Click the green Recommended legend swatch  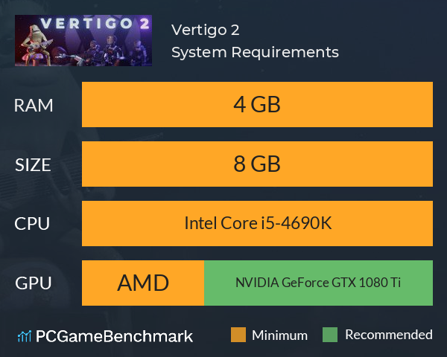point(330,335)
